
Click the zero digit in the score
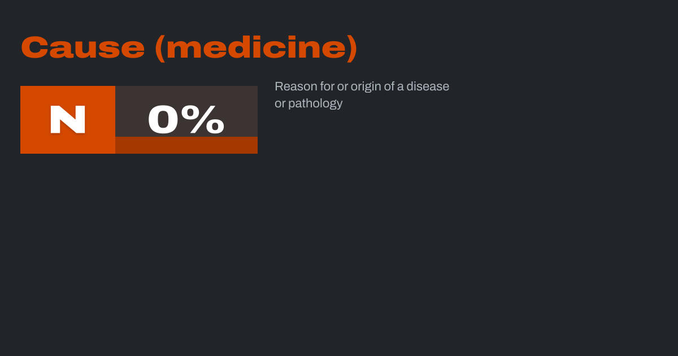tap(163, 120)
